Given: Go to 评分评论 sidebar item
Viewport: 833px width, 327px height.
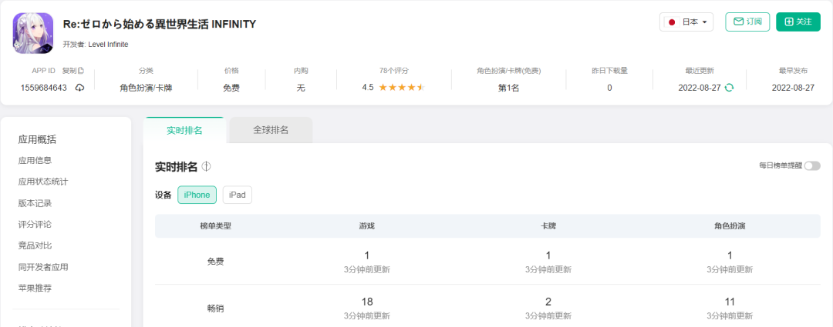Looking at the screenshot, I should click(x=35, y=224).
